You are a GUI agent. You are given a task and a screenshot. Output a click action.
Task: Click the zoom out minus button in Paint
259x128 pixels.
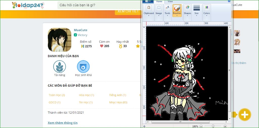tap(201, 126)
